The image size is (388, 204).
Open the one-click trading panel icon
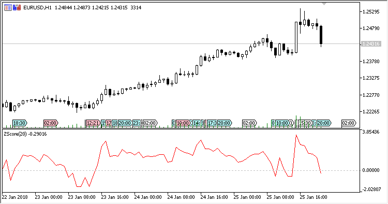(8, 8)
